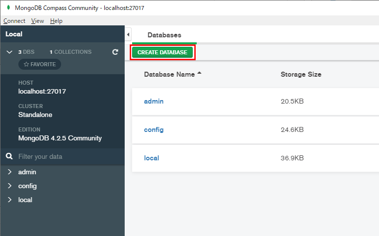Viewport: 379px width, 236px height.
Task: Click the search magnifier icon in sidebar
Action: coord(9,156)
